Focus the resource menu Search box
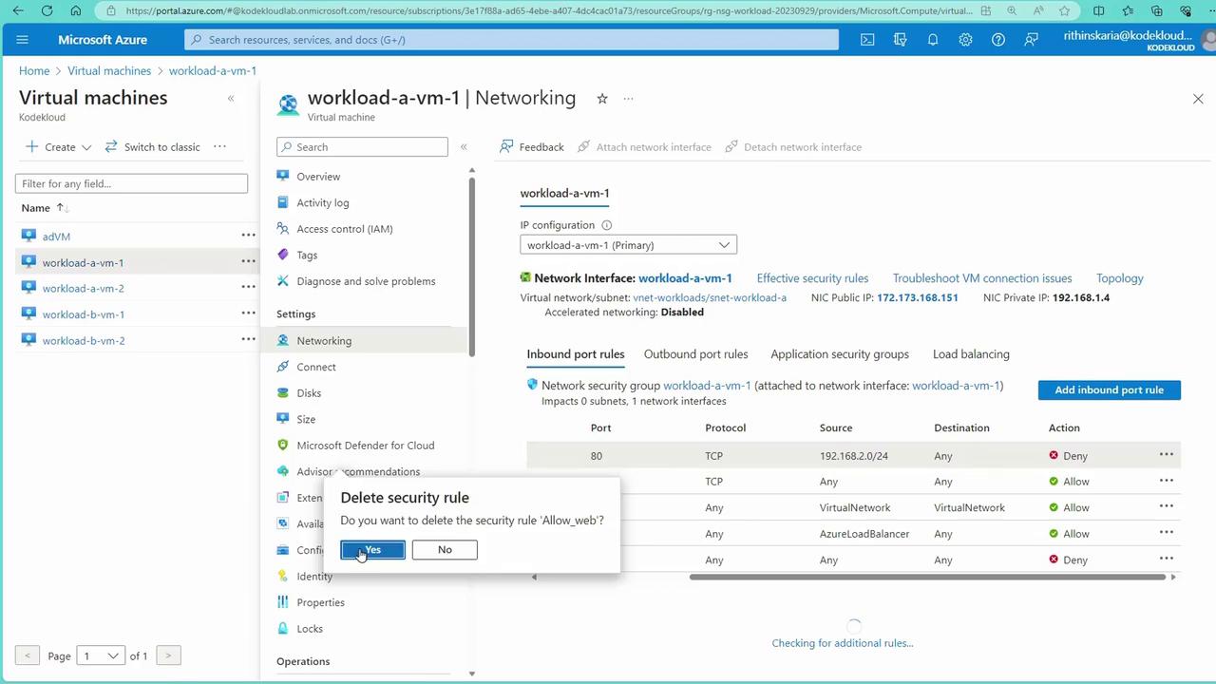This screenshot has height=684, width=1216. [x=362, y=147]
